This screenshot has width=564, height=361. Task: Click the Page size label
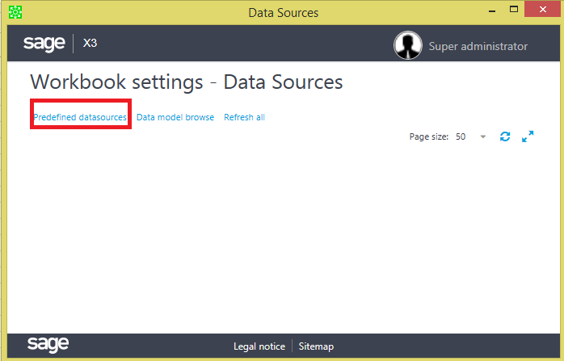point(429,136)
